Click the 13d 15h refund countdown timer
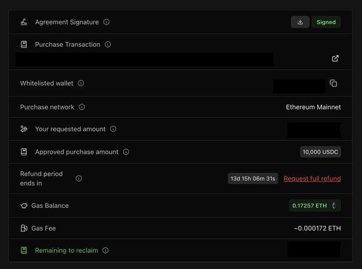This screenshot has width=362, height=269. (253, 179)
